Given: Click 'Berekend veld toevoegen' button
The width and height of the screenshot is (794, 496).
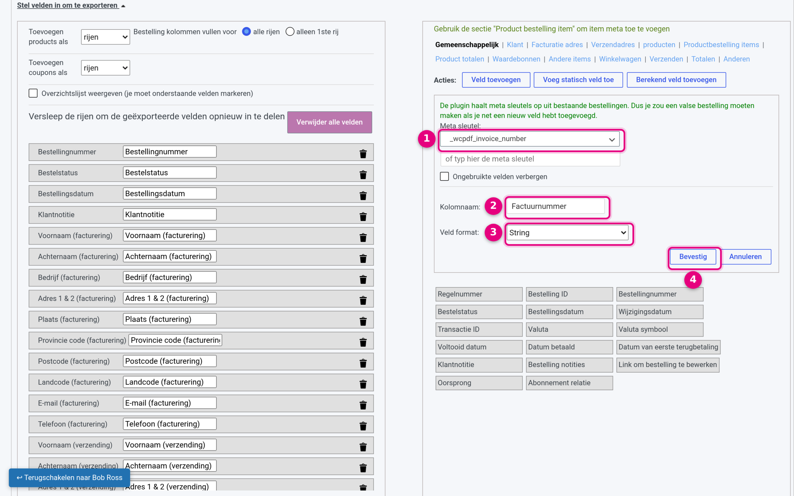Looking at the screenshot, I should point(676,80).
